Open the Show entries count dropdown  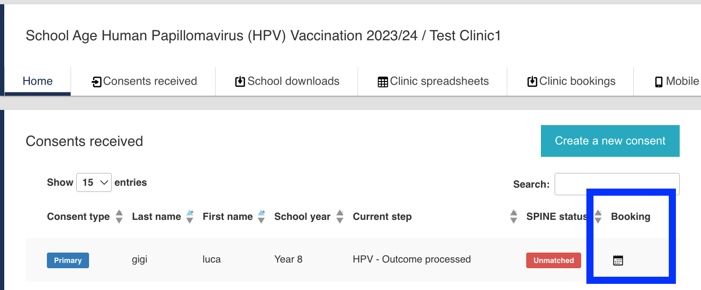(94, 182)
